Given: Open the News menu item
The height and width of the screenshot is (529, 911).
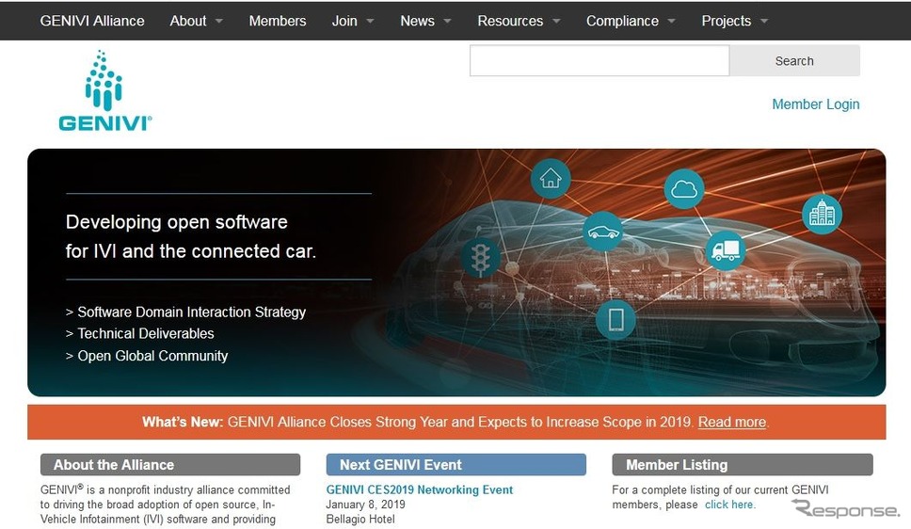Looking at the screenshot, I should [417, 21].
